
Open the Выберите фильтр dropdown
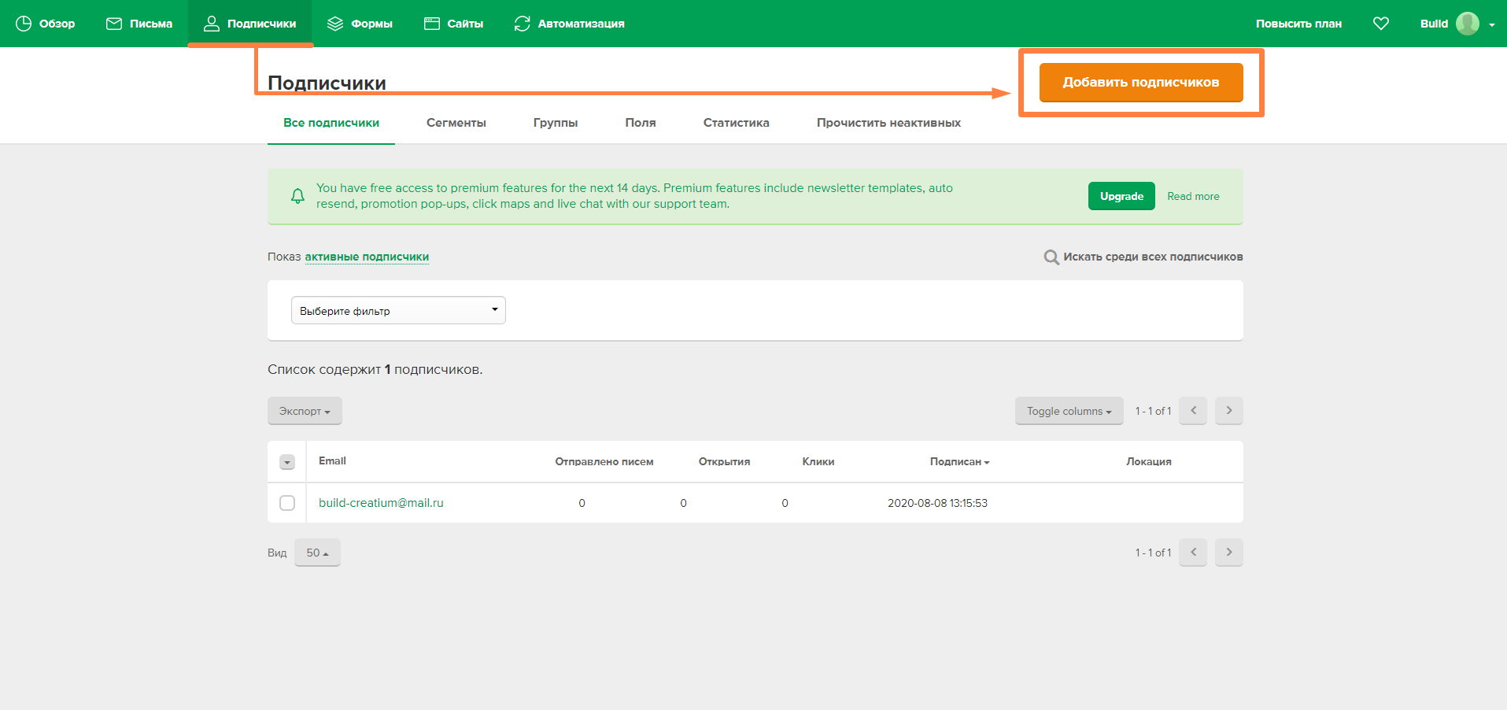point(398,310)
